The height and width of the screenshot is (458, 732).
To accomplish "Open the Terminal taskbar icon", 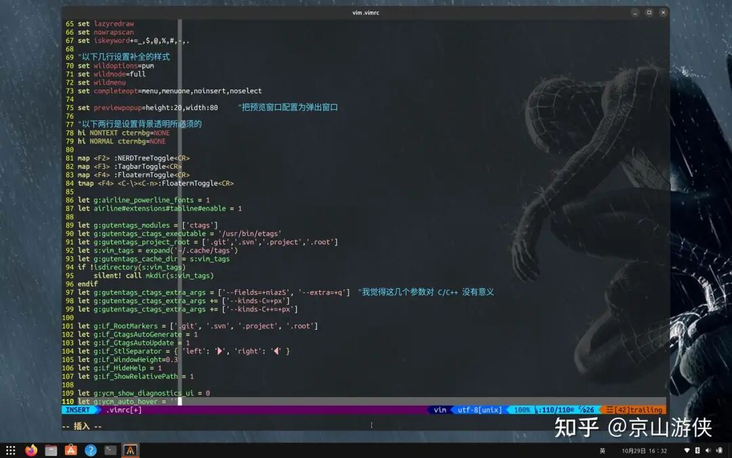I will 110,450.
